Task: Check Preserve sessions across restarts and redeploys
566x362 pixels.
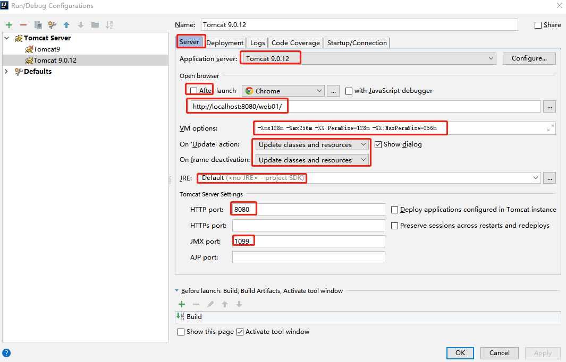Action: (394, 226)
